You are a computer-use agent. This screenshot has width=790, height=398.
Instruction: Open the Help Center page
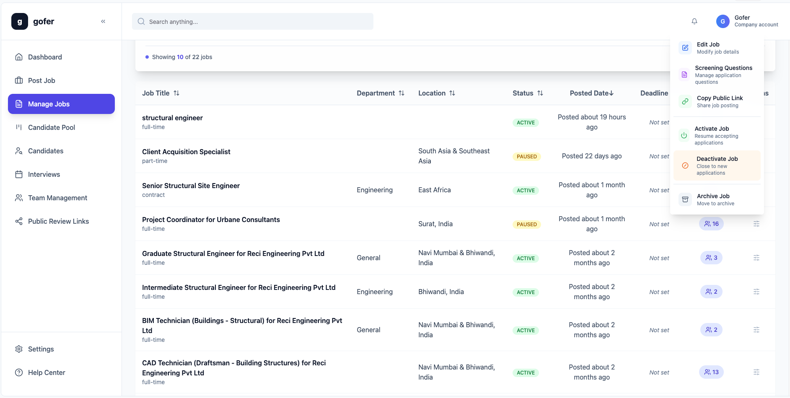click(47, 372)
